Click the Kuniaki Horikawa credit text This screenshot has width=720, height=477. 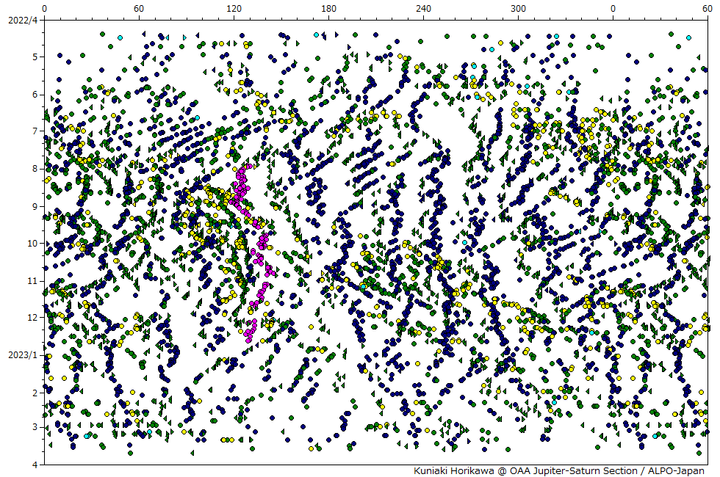(x=559, y=471)
